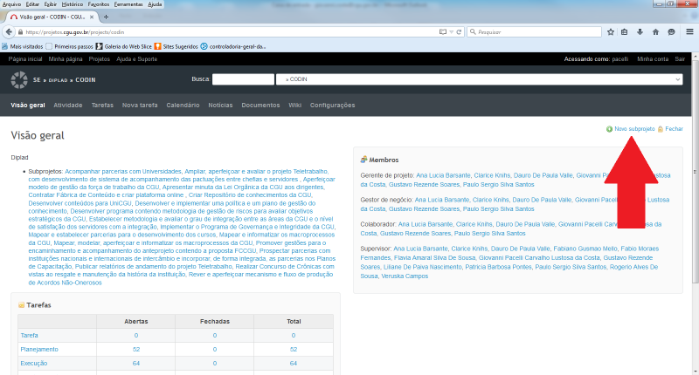Click the Minha conta link

click(652, 58)
